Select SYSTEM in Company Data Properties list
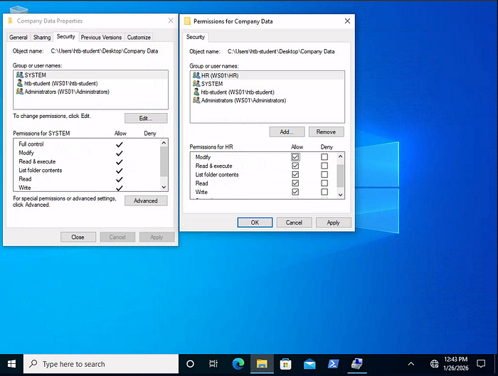Screen dimensions: 498x376 pos(90,75)
